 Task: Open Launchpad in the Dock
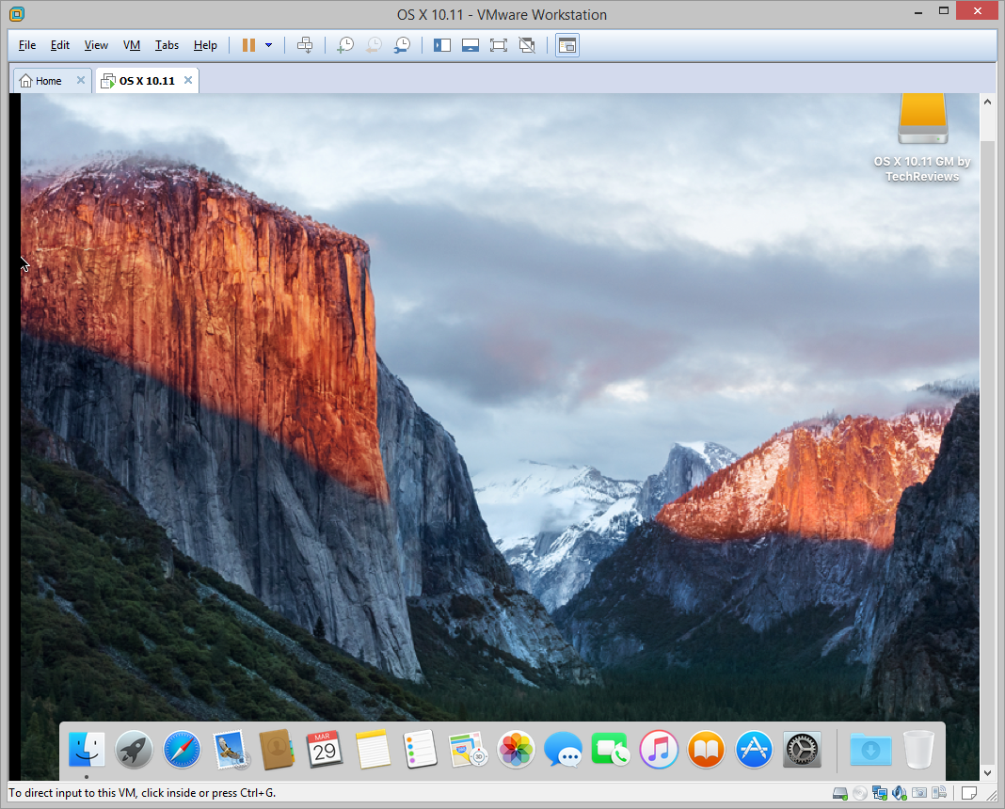[x=134, y=749]
